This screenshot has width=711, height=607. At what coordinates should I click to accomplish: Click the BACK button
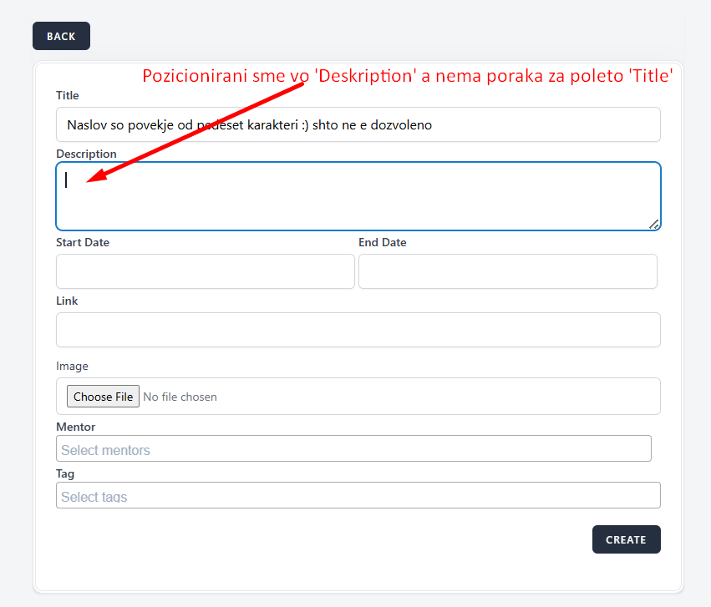coord(61,36)
